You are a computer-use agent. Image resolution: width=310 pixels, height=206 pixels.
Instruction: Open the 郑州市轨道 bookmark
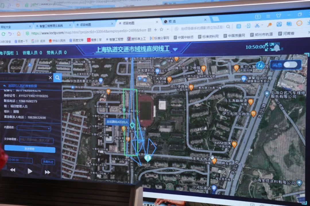point(261,35)
